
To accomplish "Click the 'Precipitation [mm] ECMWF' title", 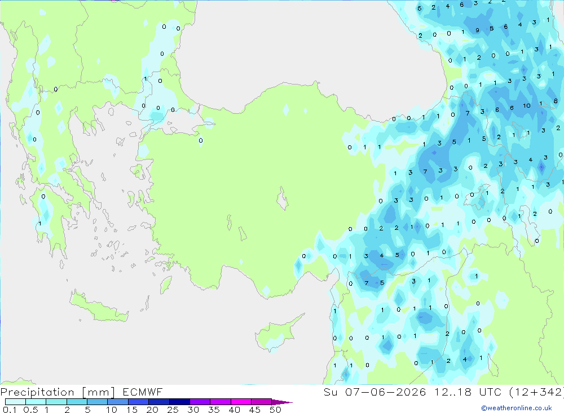I will tap(82, 392).
